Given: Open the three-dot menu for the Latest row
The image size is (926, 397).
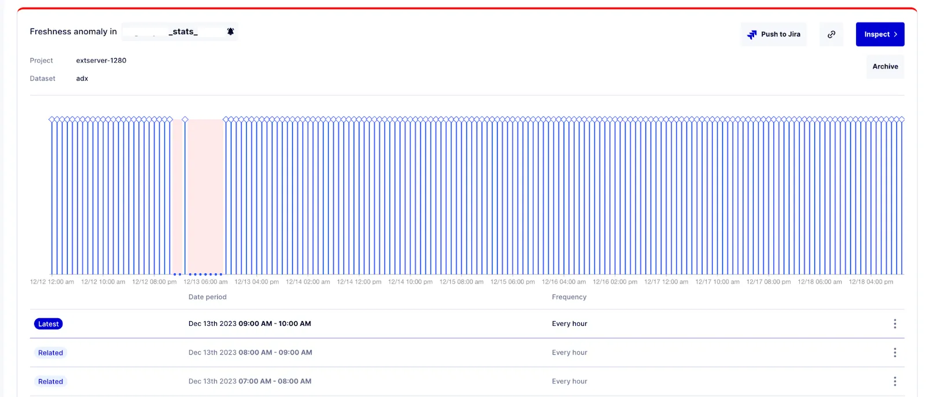Looking at the screenshot, I should coord(895,324).
